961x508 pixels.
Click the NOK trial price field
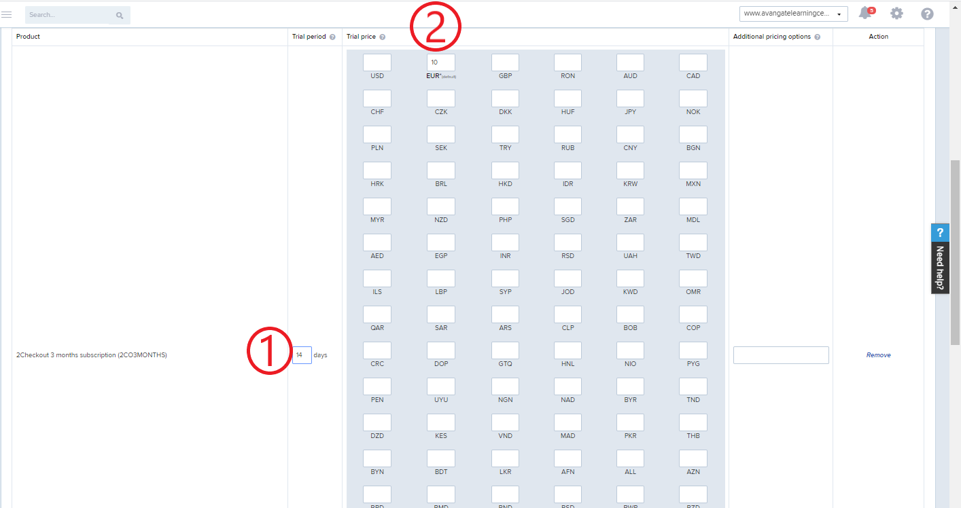pyautogui.click(x=693, y=98)
